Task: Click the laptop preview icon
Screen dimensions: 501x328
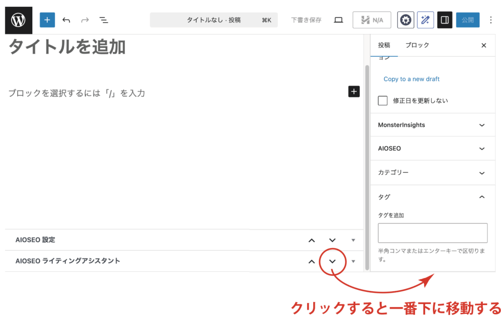Action: [x=338, y=20]
